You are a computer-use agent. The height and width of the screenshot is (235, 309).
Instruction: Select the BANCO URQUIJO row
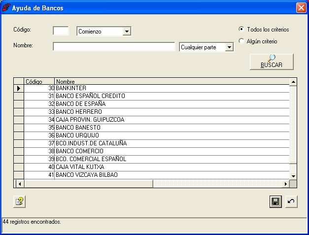pos(151,135)
